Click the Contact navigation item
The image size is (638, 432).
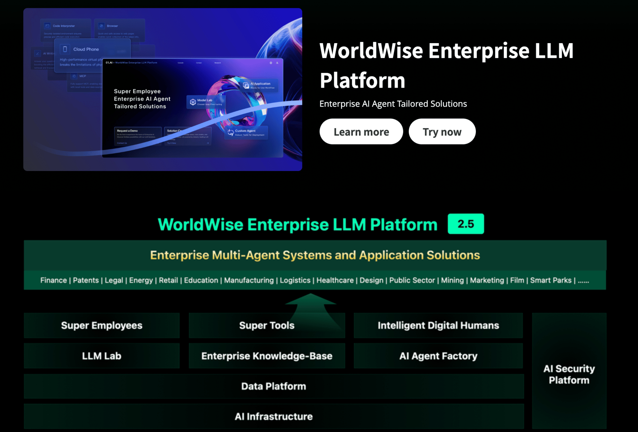199,63
